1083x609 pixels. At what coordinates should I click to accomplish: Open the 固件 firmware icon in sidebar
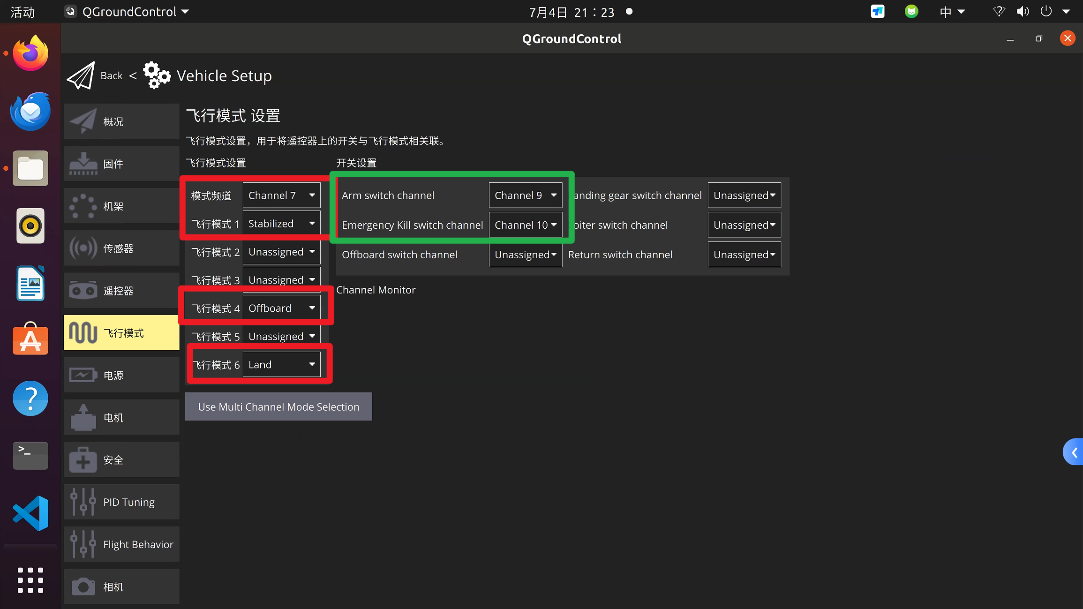tap(83, 164)
